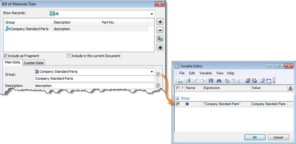The image size is (296, 144).
Task: Click the green plus add record button
Action: (x=160, y=22)
